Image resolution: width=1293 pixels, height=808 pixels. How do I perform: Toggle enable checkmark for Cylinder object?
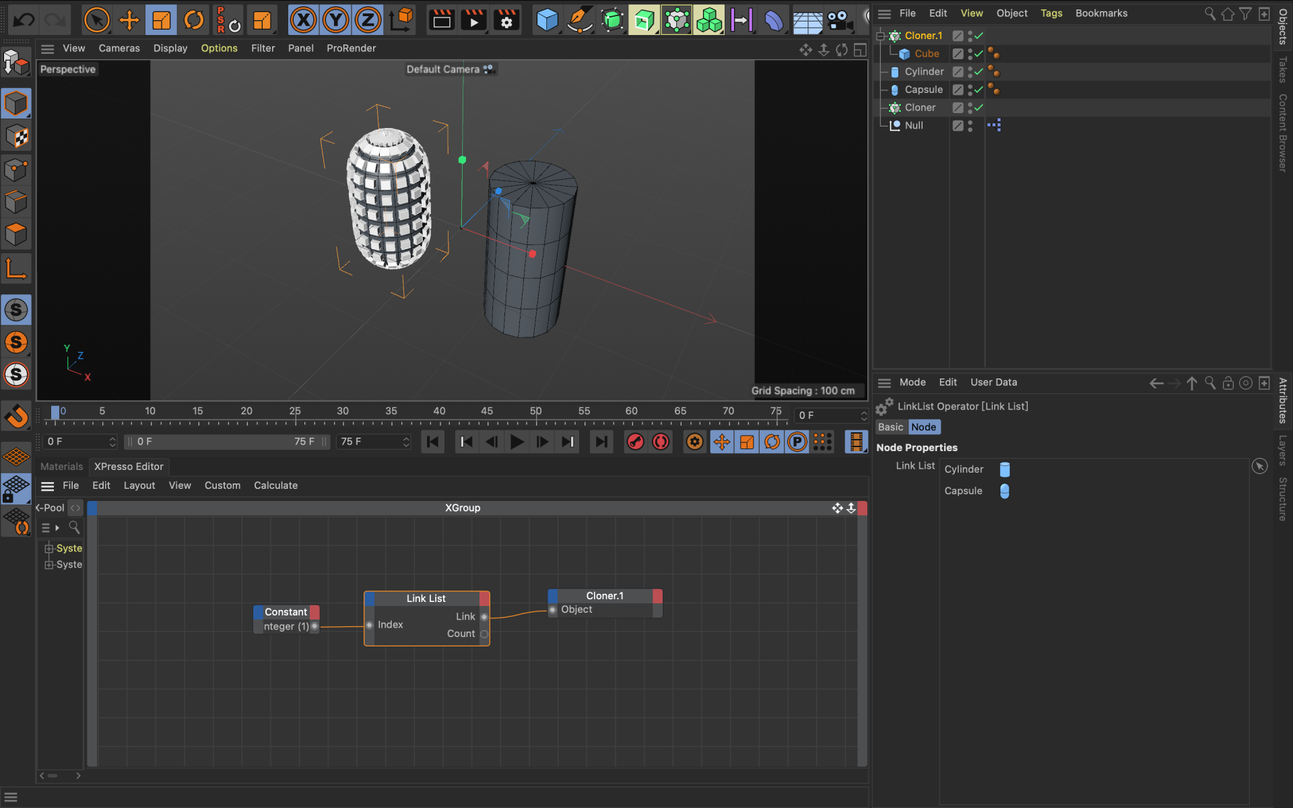coord(979,71)
